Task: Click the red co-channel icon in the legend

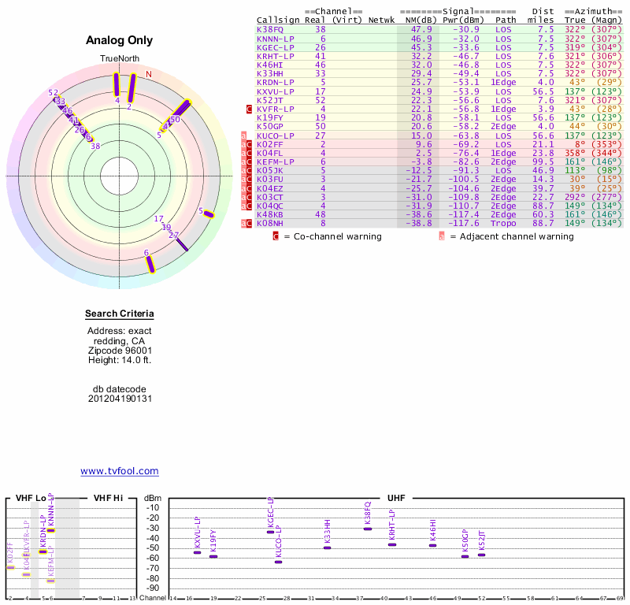Action: coord(276,236)
